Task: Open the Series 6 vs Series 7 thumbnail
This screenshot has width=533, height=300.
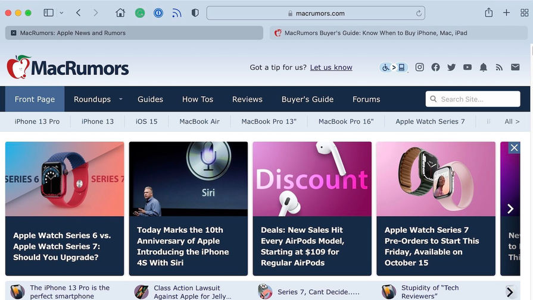Action: coord(64,179)
